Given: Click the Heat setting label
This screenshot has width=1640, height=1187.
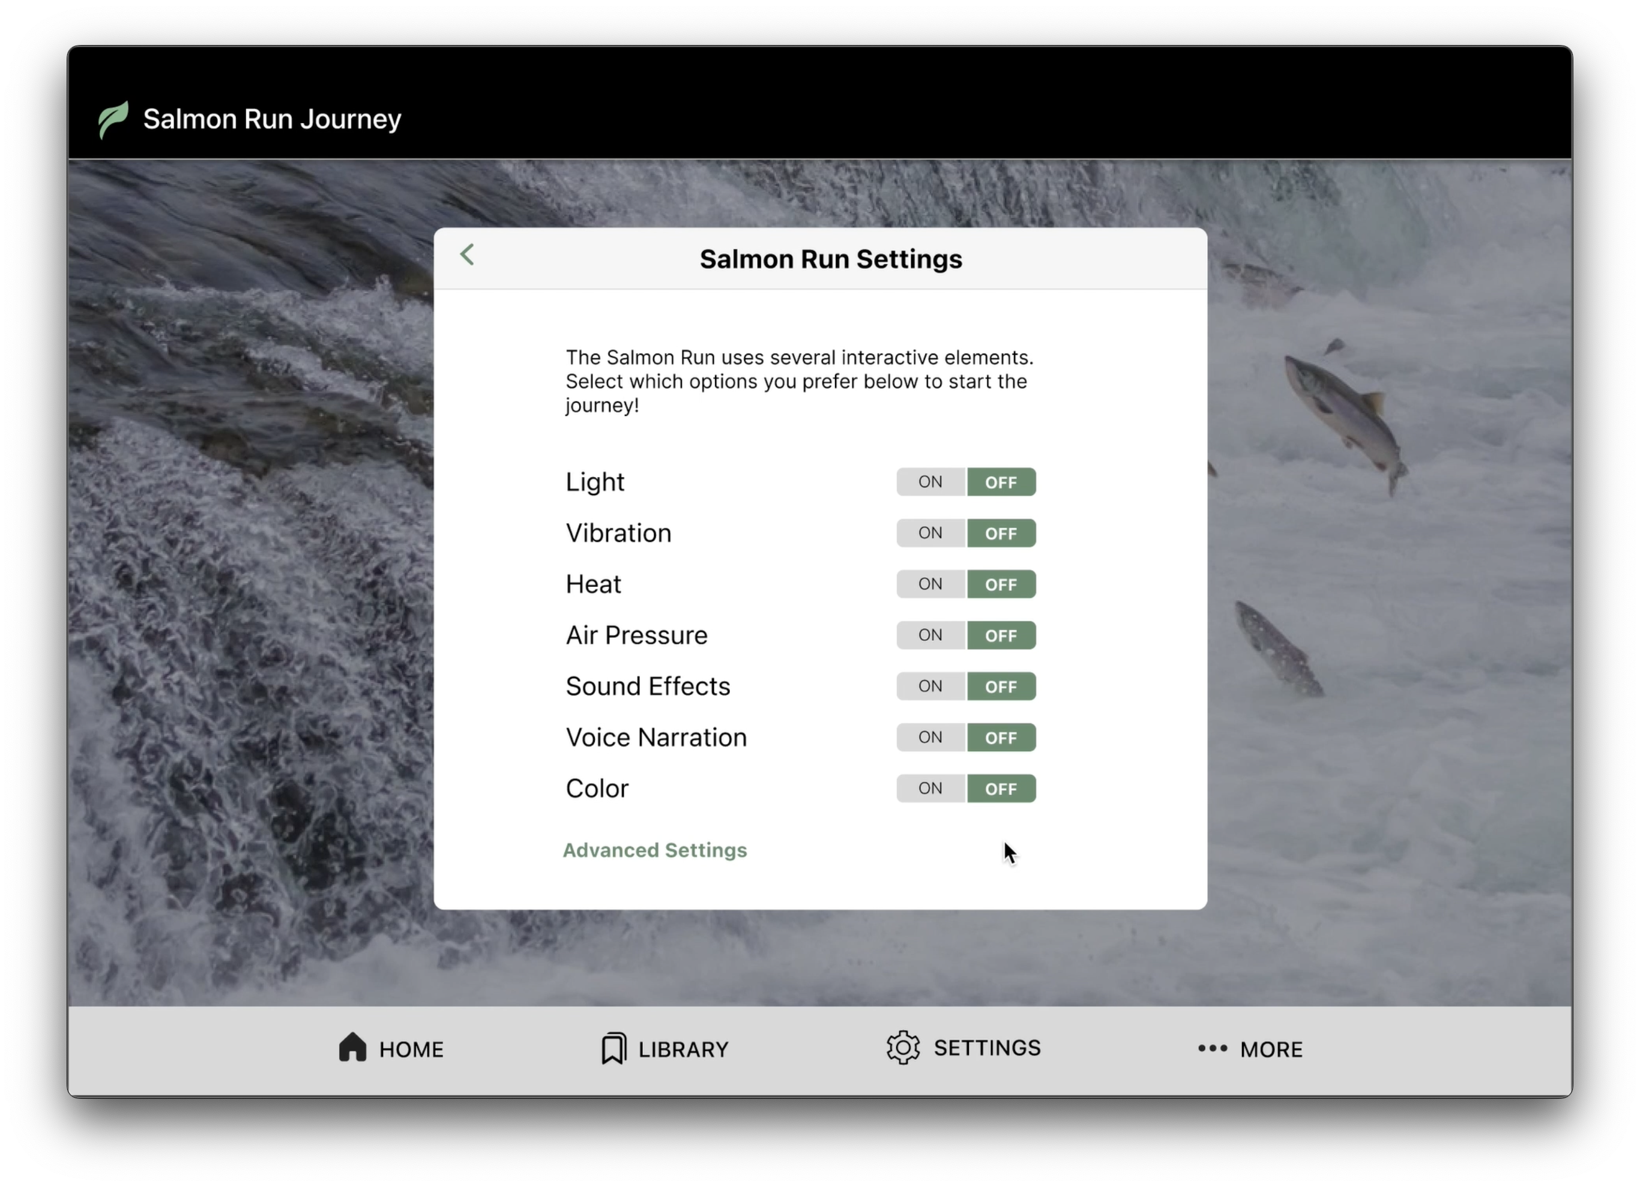Looking at the screenshot, I should click(x=593, y=584).
